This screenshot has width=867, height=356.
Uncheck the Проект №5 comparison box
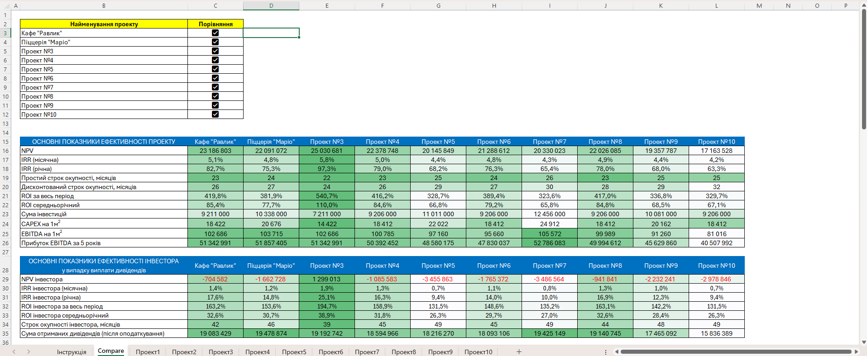click(x=216, y=69)
